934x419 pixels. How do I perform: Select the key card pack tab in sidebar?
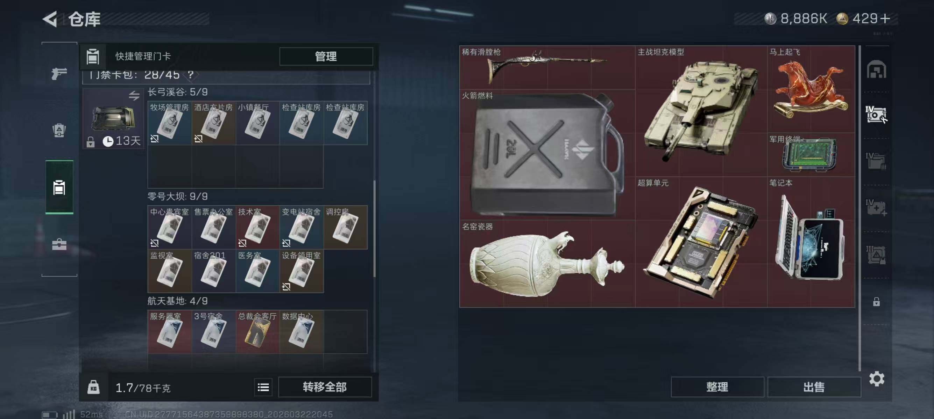pos(59,187)
